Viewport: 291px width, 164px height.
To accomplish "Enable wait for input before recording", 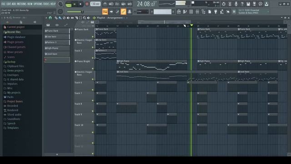I will [111, 4].
